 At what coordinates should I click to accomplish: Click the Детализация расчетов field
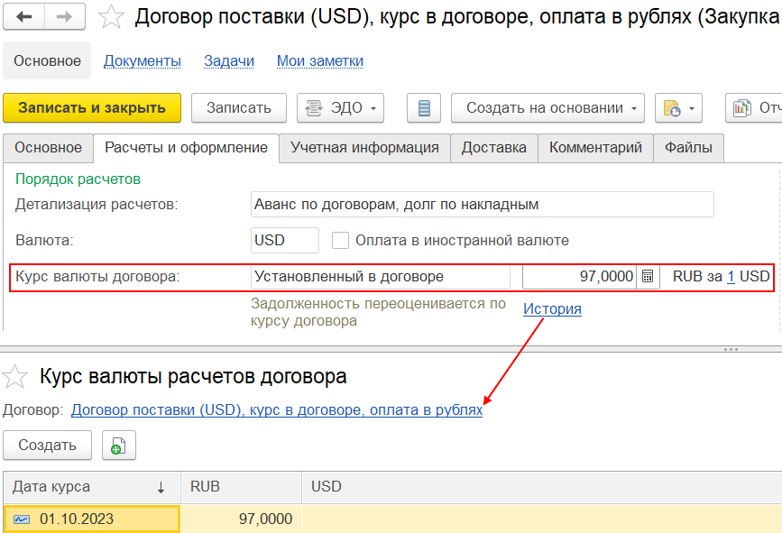pyautogui.click(x=483, y=205)
